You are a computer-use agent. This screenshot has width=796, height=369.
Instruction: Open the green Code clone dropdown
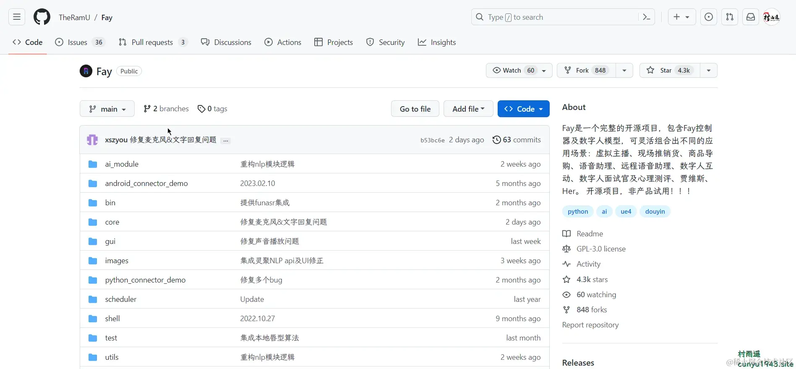click(x=524, y=109)
